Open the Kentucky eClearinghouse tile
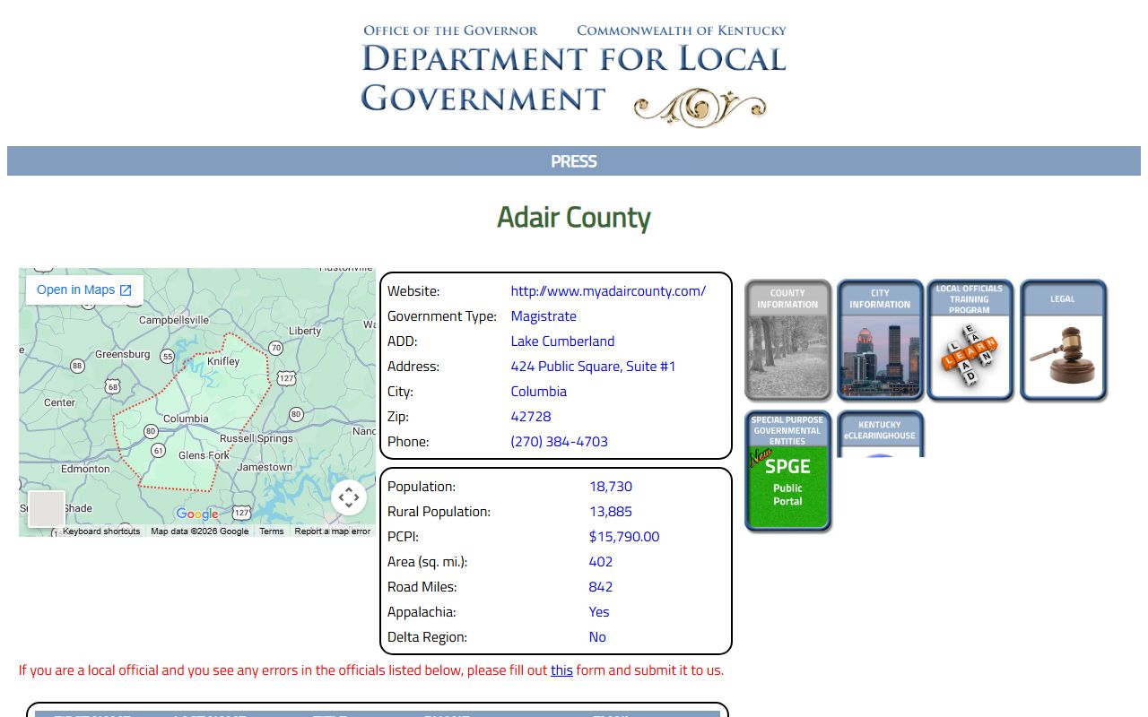The width and height of the screenshot is (1148, 717). 880,434
